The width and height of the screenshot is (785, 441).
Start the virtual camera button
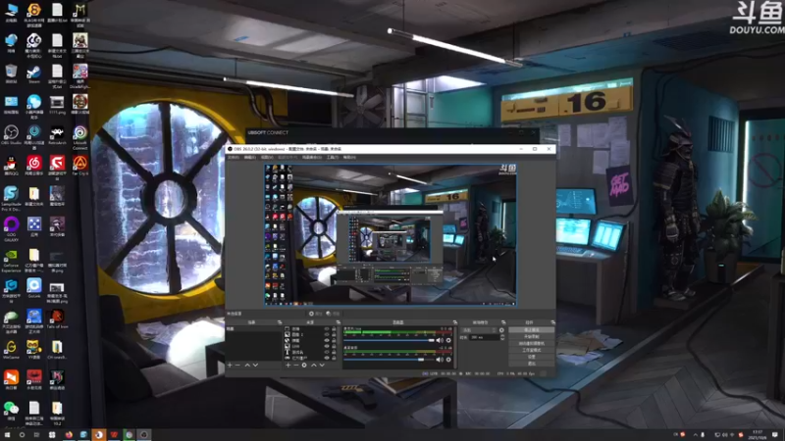click(x=531, y=344)
